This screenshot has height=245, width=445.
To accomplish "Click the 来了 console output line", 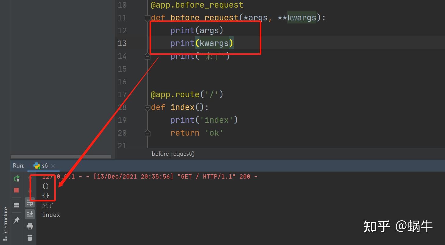I will (x=48, y=205).
